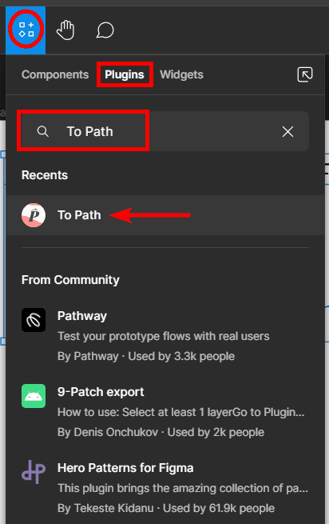Click the Pathway plugin icon
The height and width of the screenshot is (524, 329).
tap(34, 320)
